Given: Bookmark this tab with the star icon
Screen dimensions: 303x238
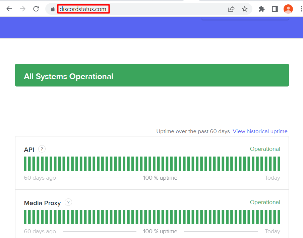Looking at the screenshot, I should [245, 9].
